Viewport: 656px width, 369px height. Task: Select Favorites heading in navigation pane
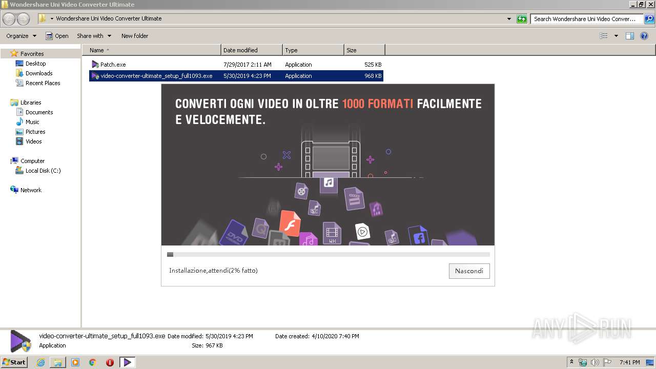32,54
